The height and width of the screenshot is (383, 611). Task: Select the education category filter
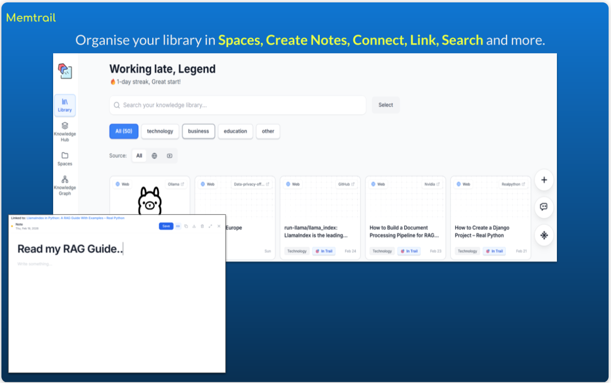236,131
